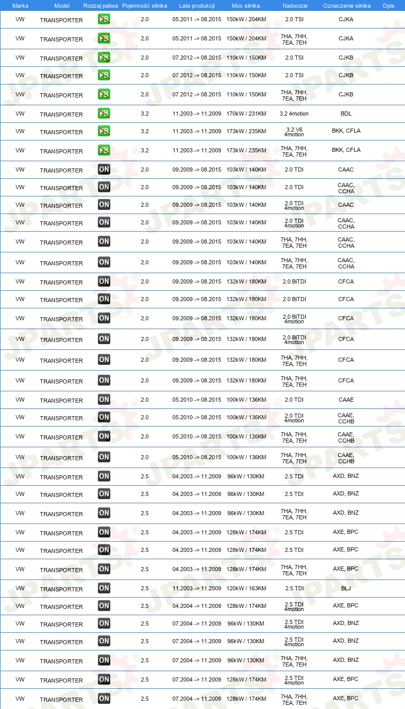Click AXE, BPC code in 07.2004 7HA row

(346, 698)
